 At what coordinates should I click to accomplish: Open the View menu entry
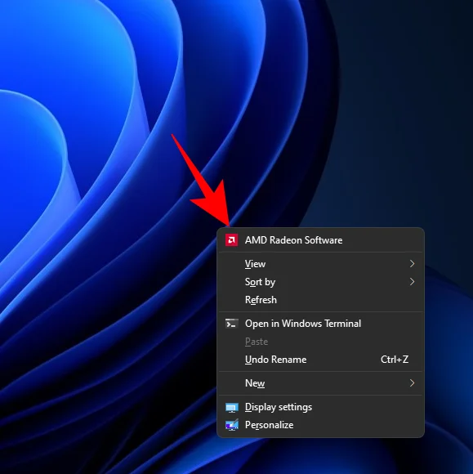pos(321,264)
